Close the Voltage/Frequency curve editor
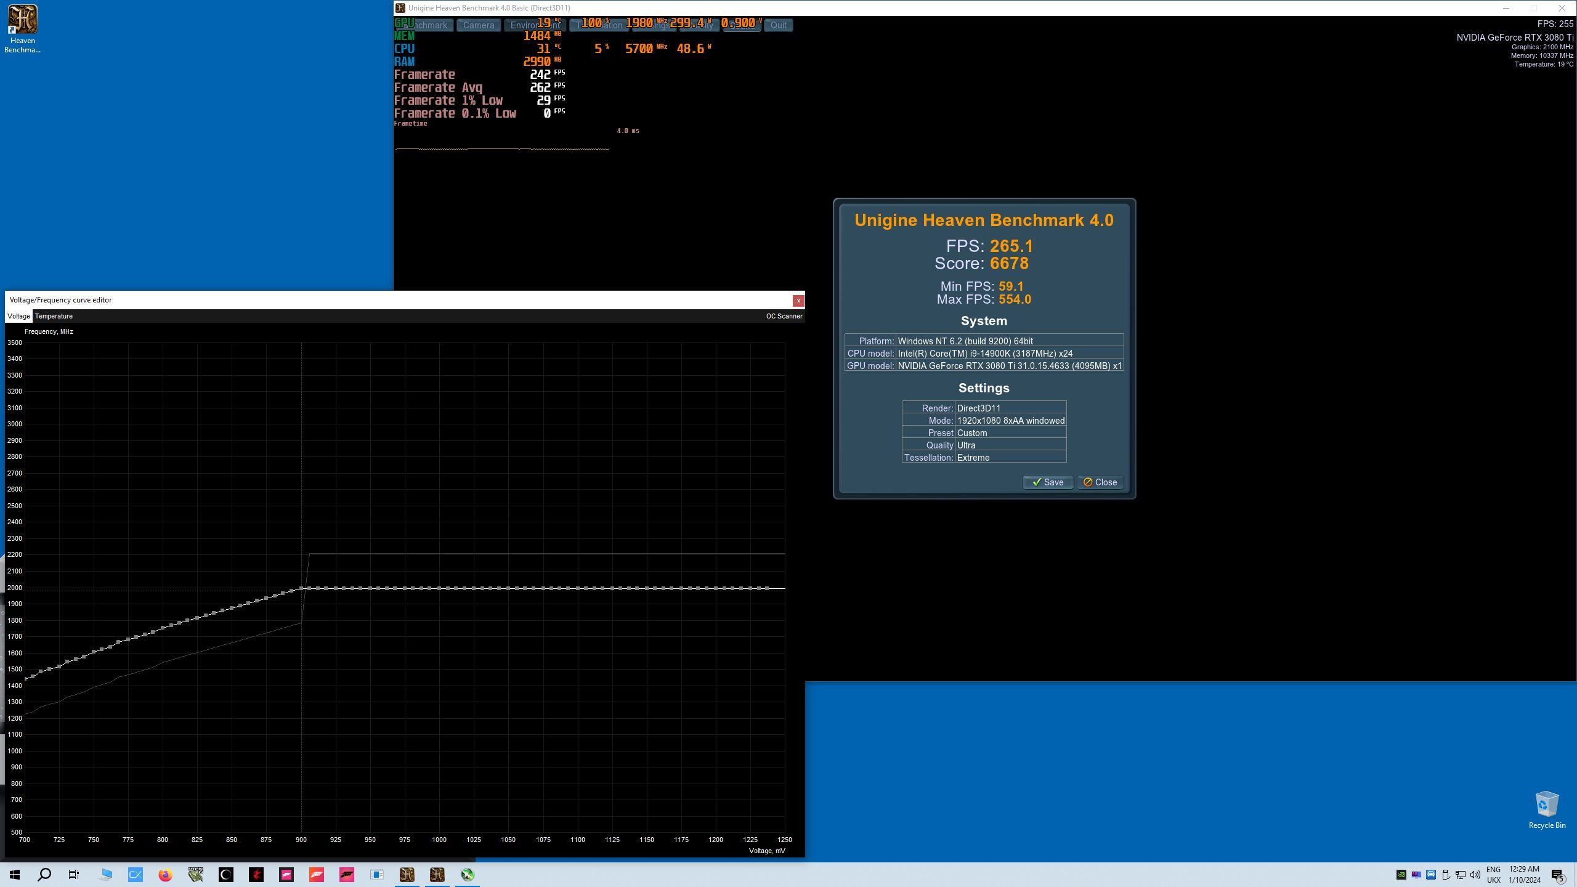The height and width of the screenshot is (887, 1577). pos(798,301)
